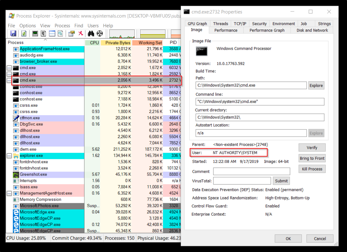Collapse the explorer.exe process tree node
The height and width of the screenshot is (252, 347).
point(9,156)
